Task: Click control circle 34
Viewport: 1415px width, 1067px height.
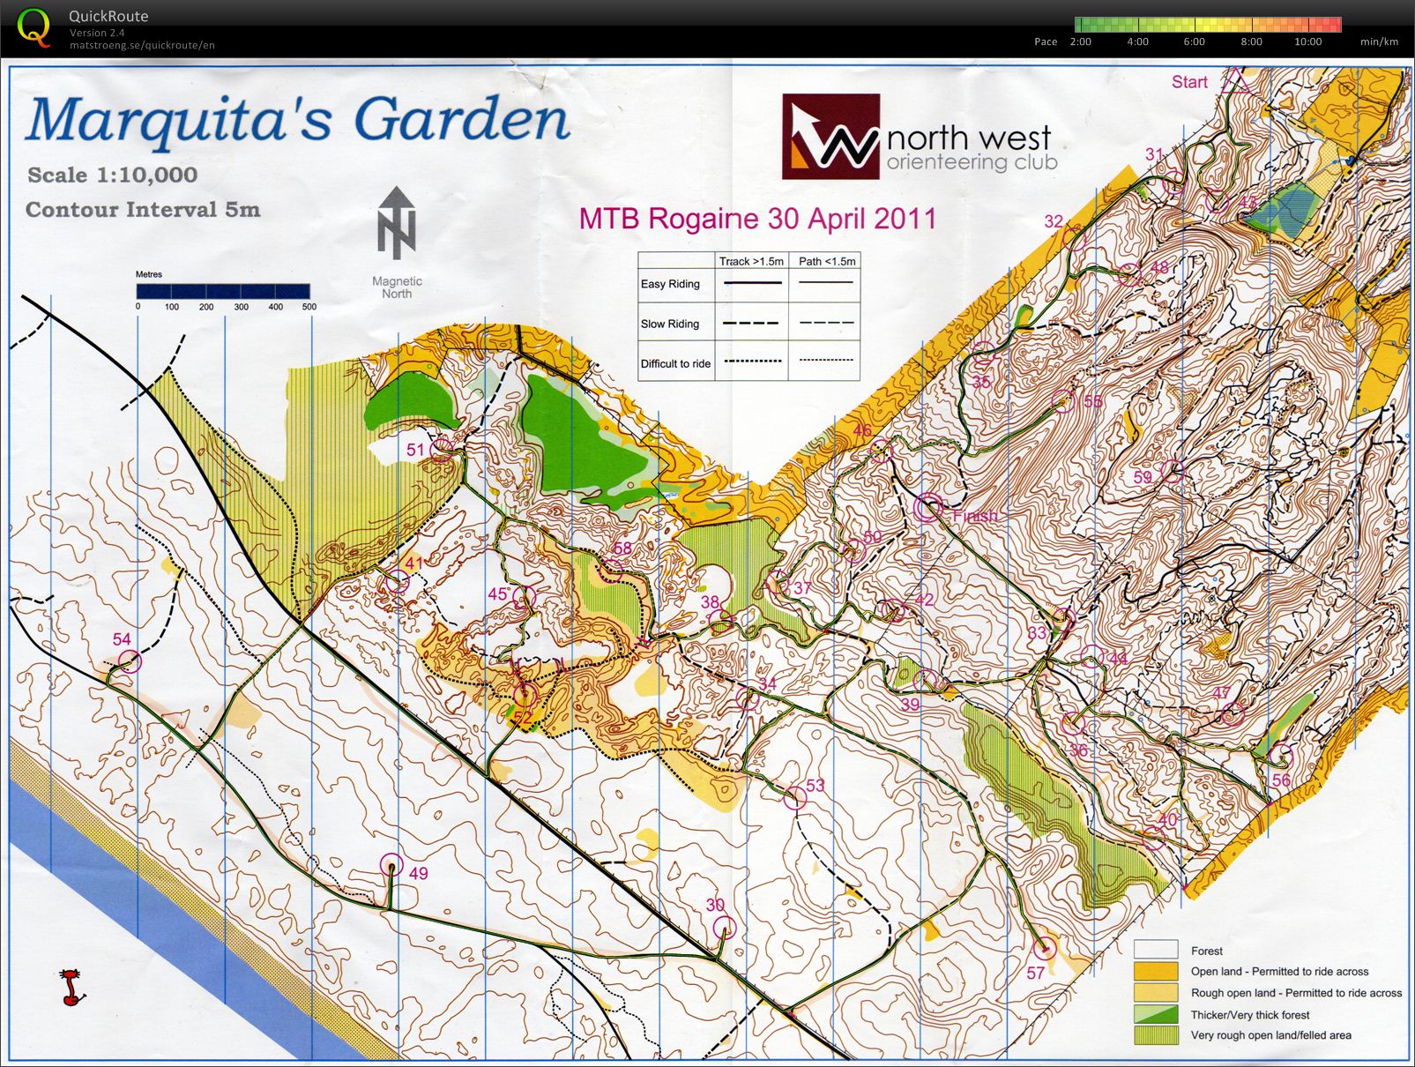Action: point(748,699)
